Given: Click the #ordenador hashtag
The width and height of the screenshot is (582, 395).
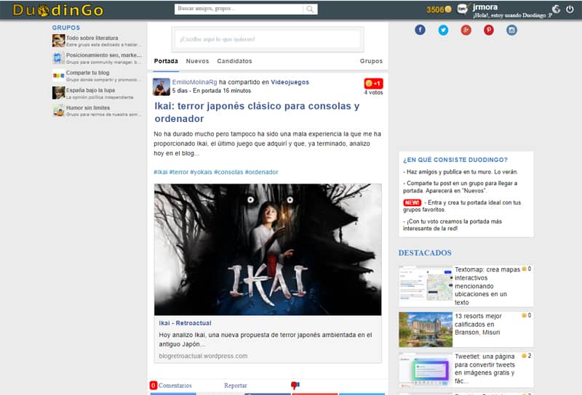Looking at the screenshot, I should tap(262, 172).
